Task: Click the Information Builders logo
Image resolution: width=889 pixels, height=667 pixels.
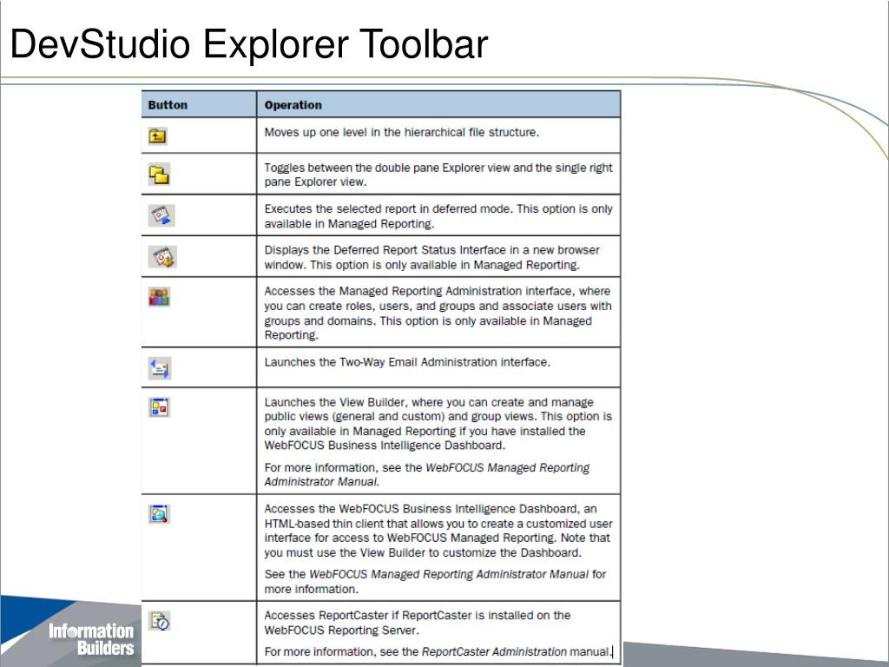Action: coord(90,639)
